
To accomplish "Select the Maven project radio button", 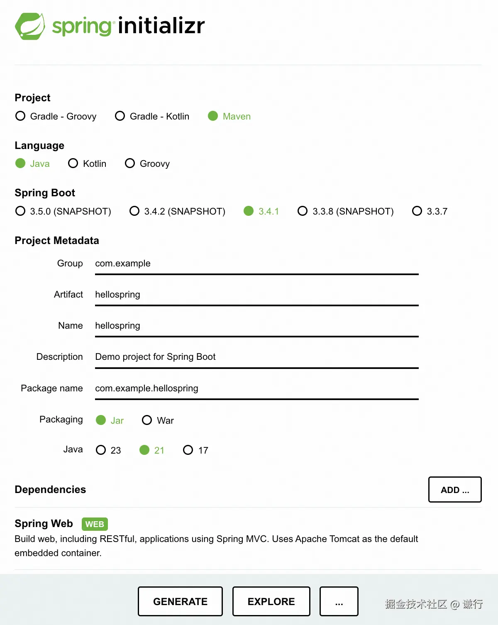I will [x=213, y=116].
